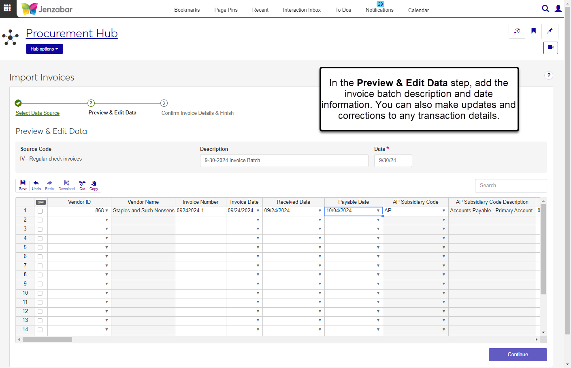Pin this page with the pin icon

tap(550, 31)
